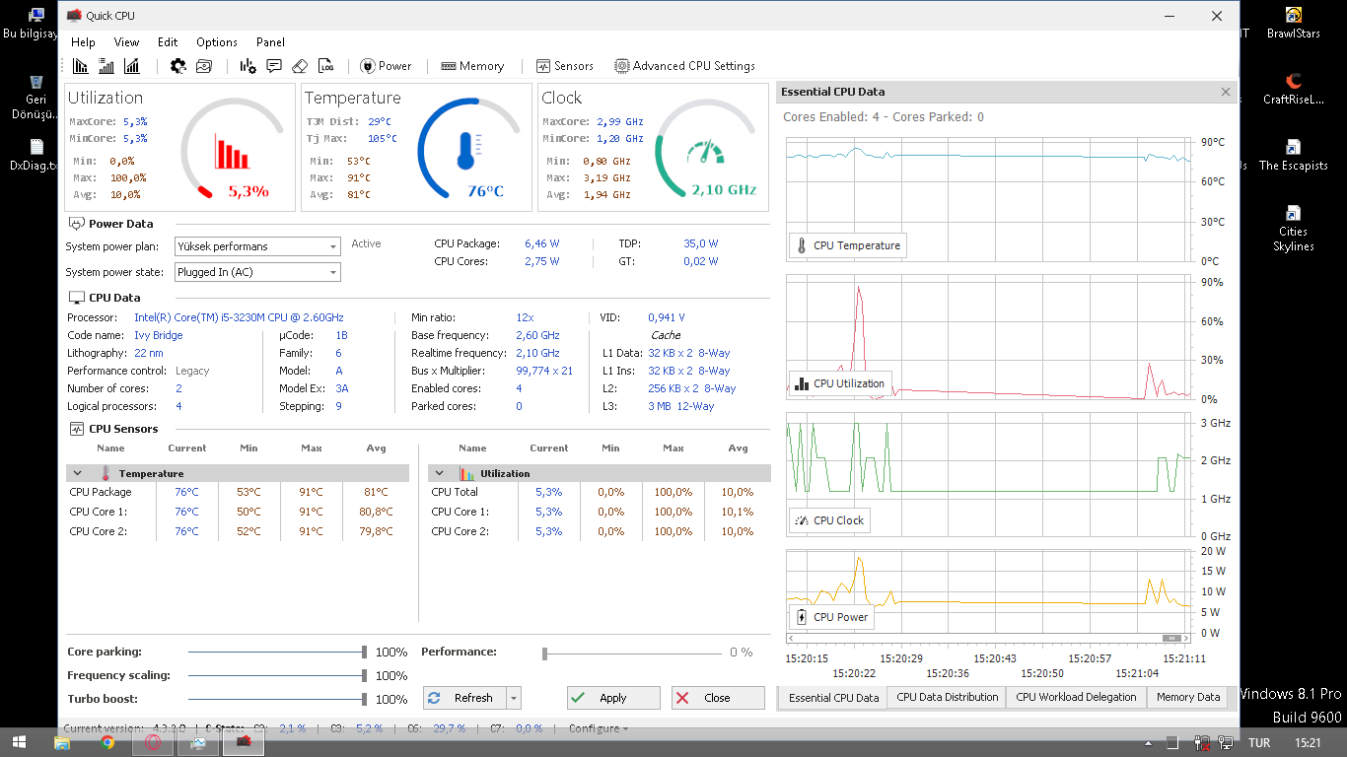Click the CPU Power graph label

point(831,617)
